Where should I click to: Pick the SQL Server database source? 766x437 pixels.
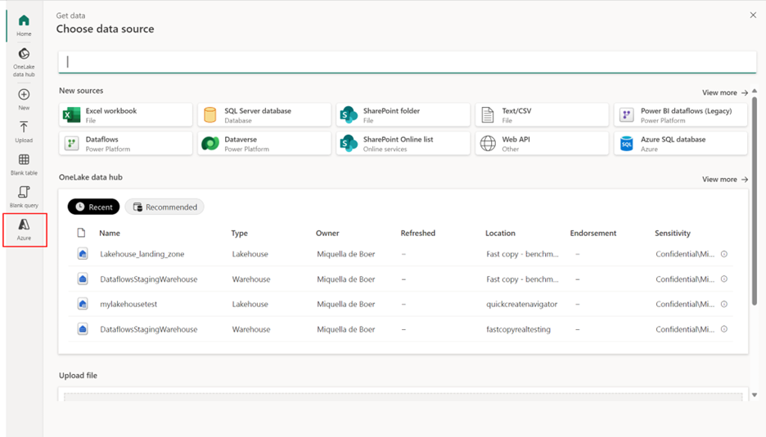point(264,115)
